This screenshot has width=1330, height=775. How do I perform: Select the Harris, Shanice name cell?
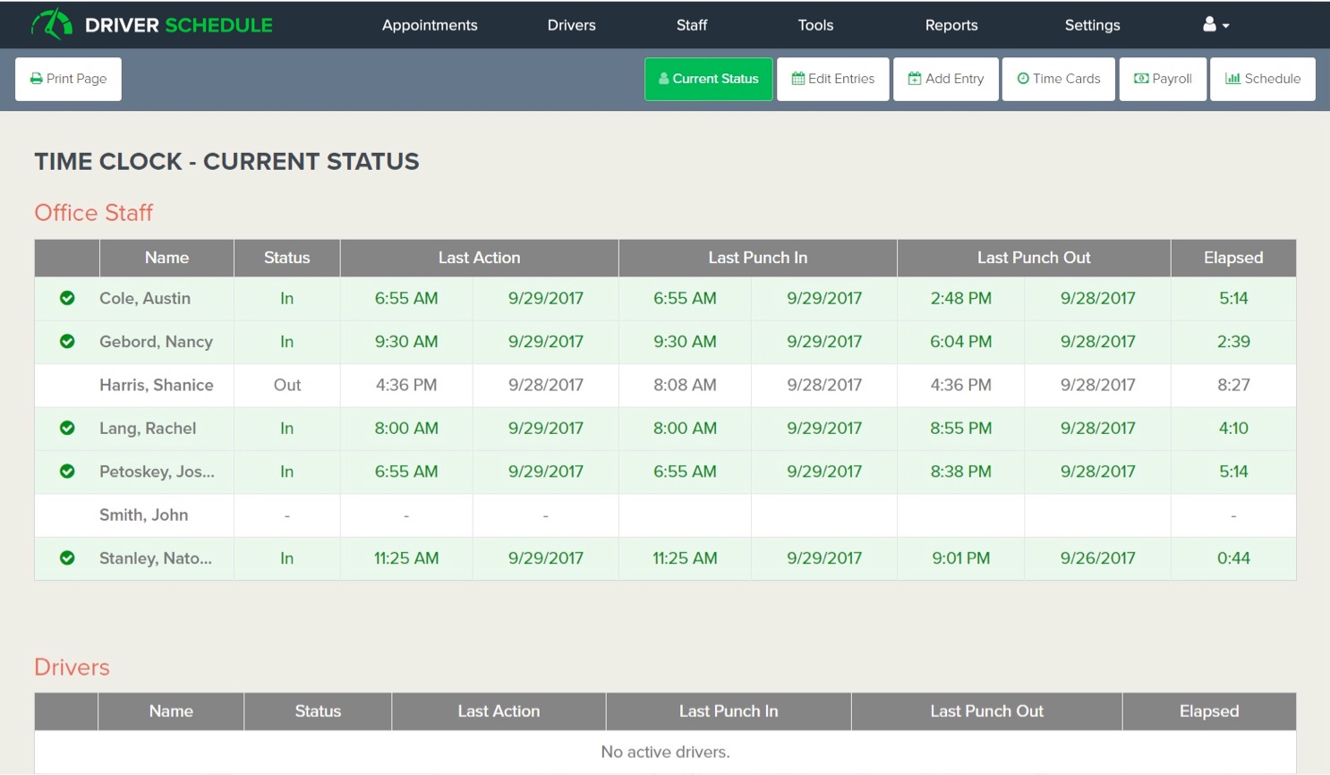pos(157,385)
